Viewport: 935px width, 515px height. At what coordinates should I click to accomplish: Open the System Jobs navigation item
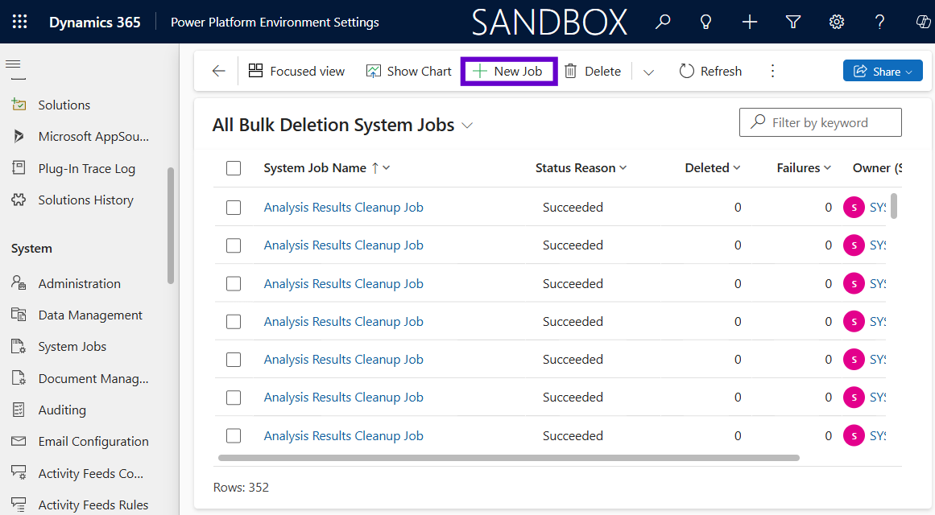(72, 346)
